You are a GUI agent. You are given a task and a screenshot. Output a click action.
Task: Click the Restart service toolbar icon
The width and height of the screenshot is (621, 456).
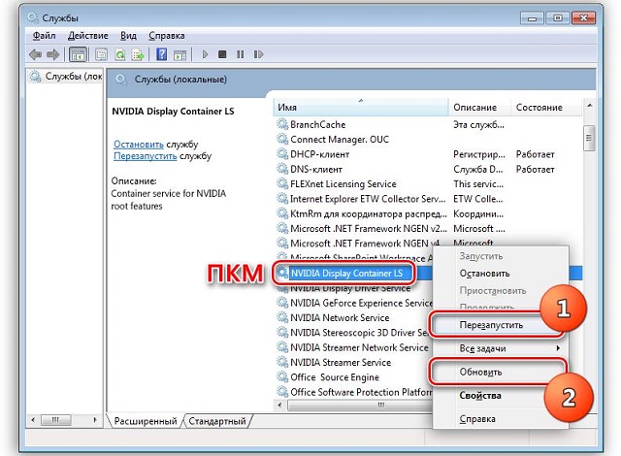tap(258, 54)
